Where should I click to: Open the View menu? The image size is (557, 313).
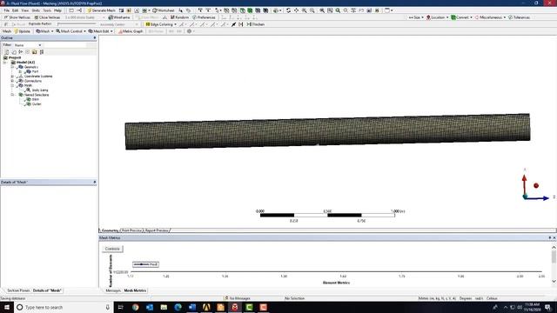tap(25, 10)
